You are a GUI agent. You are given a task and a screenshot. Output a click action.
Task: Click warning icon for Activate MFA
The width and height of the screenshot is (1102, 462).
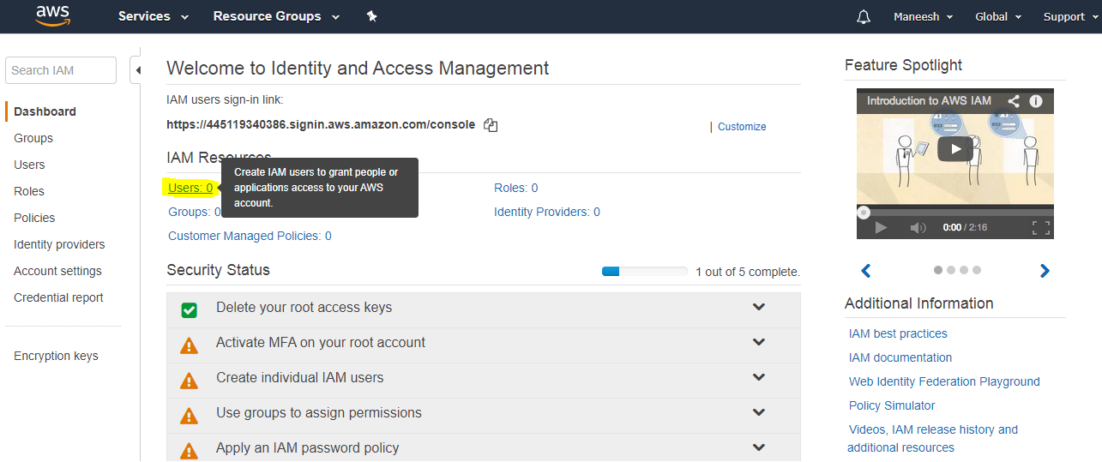189,345
